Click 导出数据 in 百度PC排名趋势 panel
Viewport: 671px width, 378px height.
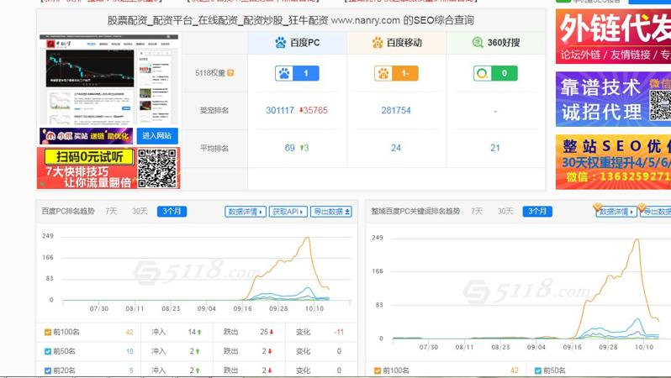pos(331,212)
